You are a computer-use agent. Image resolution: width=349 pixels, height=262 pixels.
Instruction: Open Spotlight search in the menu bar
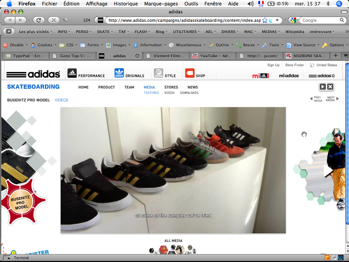click(339, 3)
